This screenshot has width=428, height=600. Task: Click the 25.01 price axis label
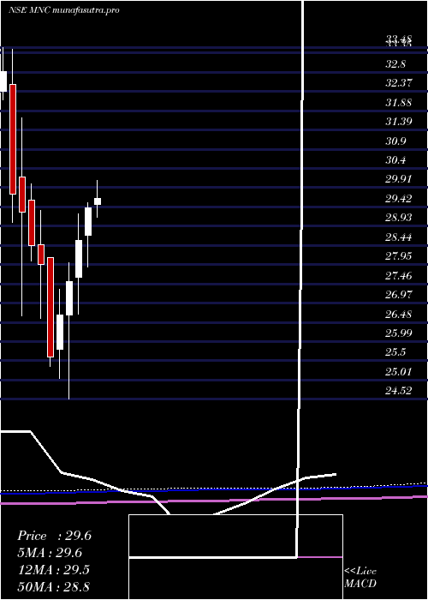[x=399, y=371]
